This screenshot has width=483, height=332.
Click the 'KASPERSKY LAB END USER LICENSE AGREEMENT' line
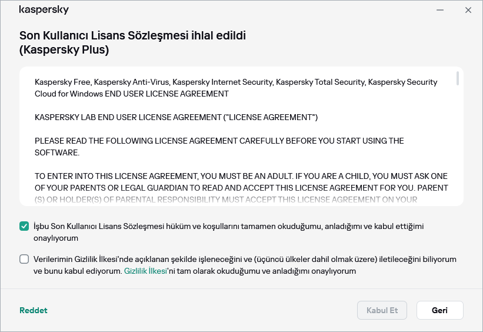tap(176, 117)
